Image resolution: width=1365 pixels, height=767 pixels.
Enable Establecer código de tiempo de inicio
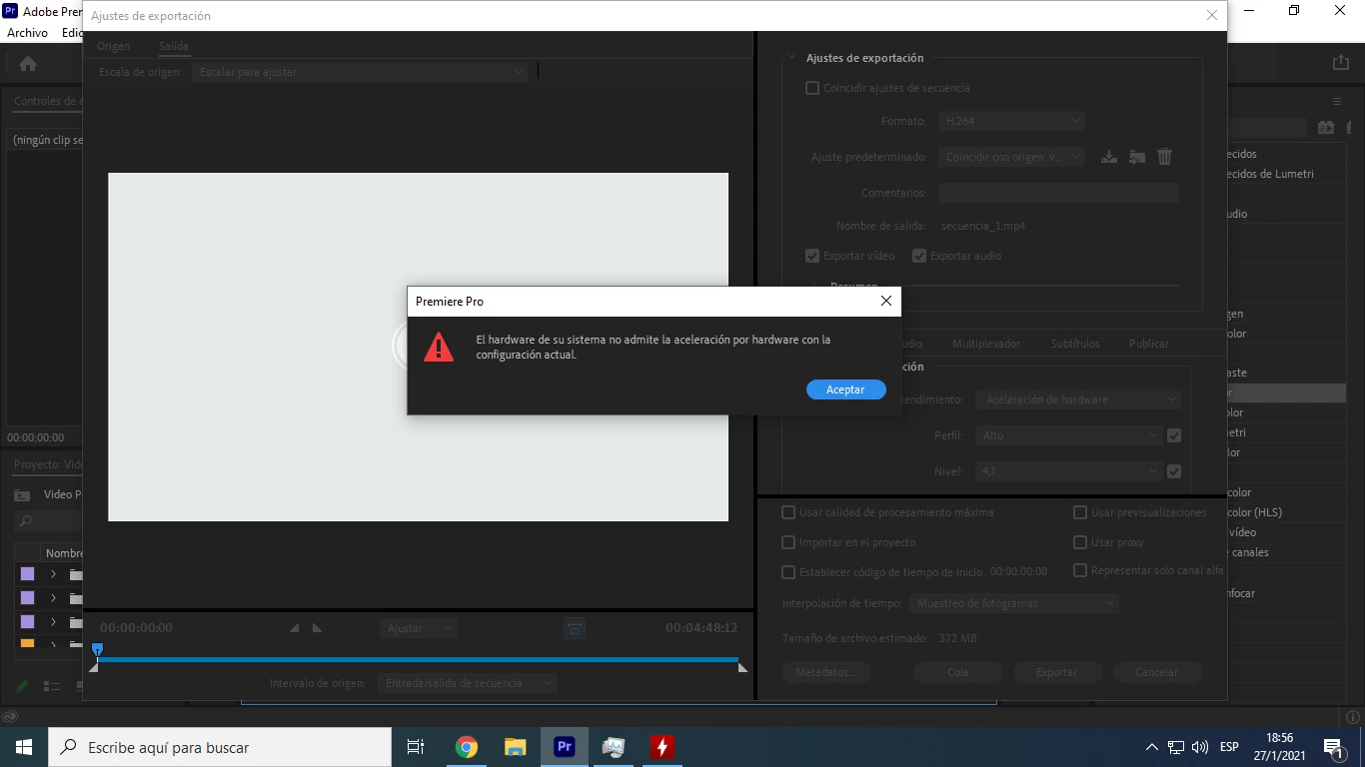tap(788, 572)
